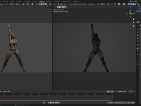This screenshot has width=141, height=106.
Task: Open Options dropdown in left viewport
Action: (x=48, y=7)
